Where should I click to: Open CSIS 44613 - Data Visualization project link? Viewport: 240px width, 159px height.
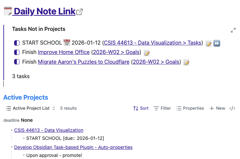[49, 130]
